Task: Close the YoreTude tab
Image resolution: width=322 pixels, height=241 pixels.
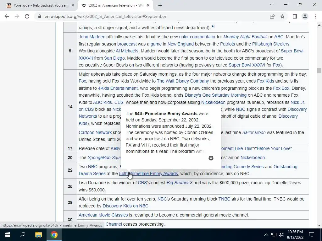Action: click(73, 6)
